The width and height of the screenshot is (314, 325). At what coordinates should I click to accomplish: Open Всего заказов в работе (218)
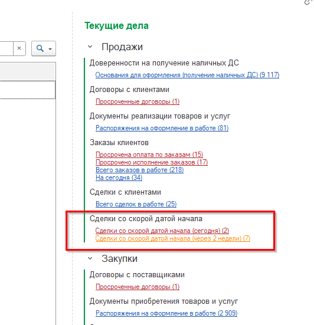(x=139, y=170)
